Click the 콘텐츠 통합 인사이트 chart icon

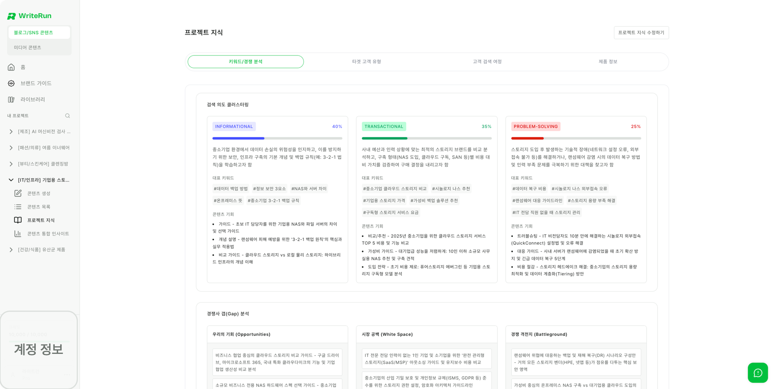coord(18,234)
